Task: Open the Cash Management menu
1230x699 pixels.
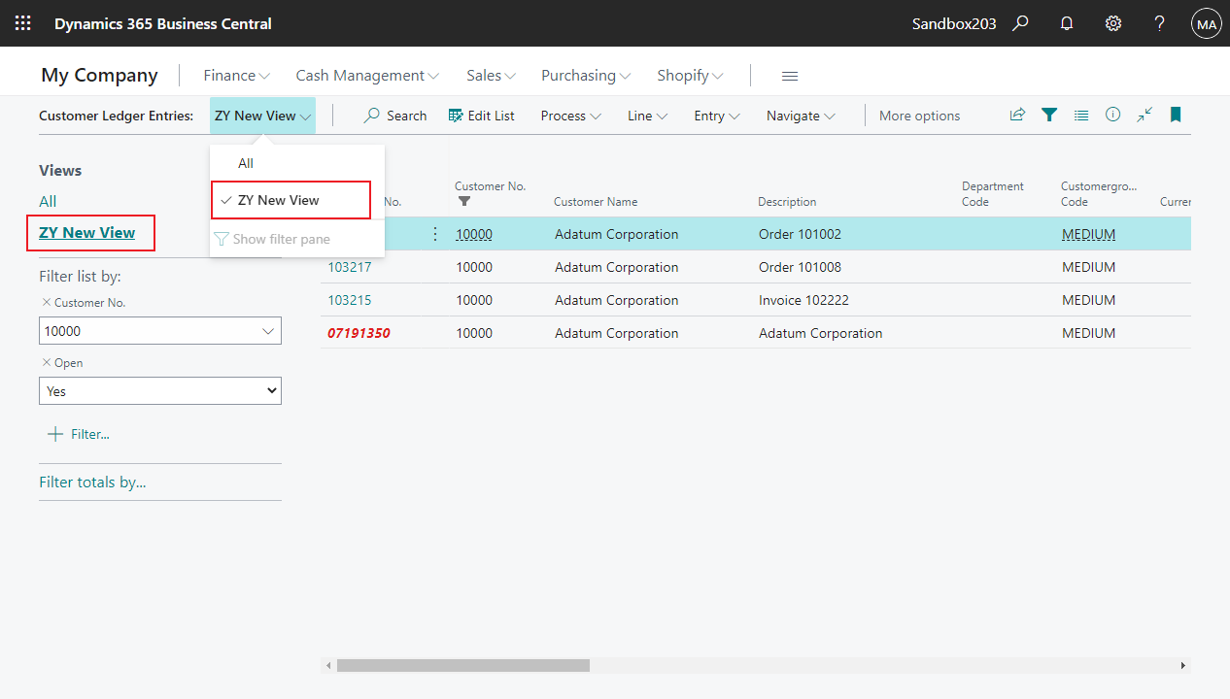Action: click(366, 75)
